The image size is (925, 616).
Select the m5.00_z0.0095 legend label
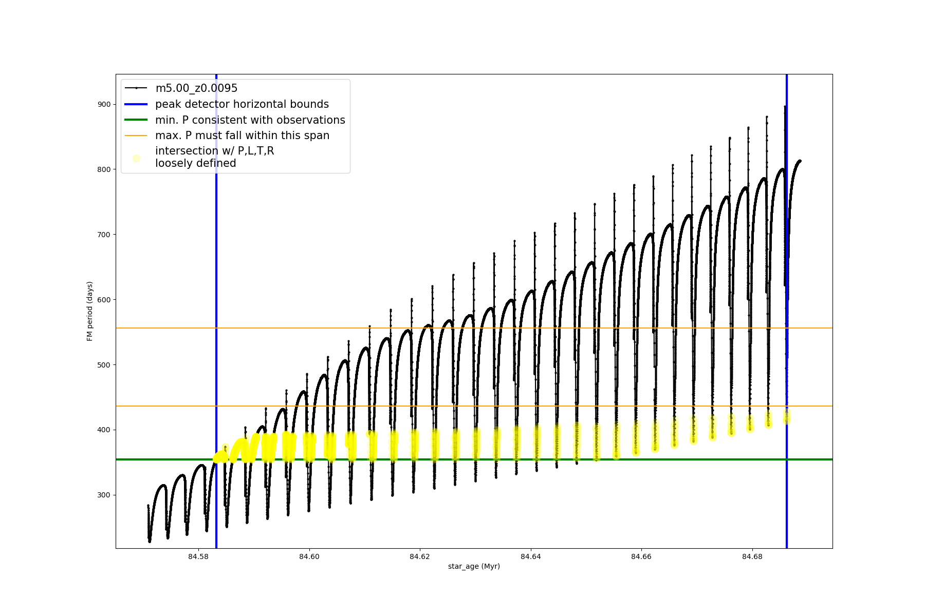point(196,88)
